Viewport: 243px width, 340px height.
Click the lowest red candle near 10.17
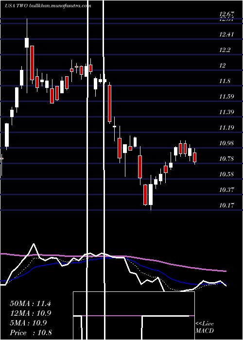[x=145, y=195]
